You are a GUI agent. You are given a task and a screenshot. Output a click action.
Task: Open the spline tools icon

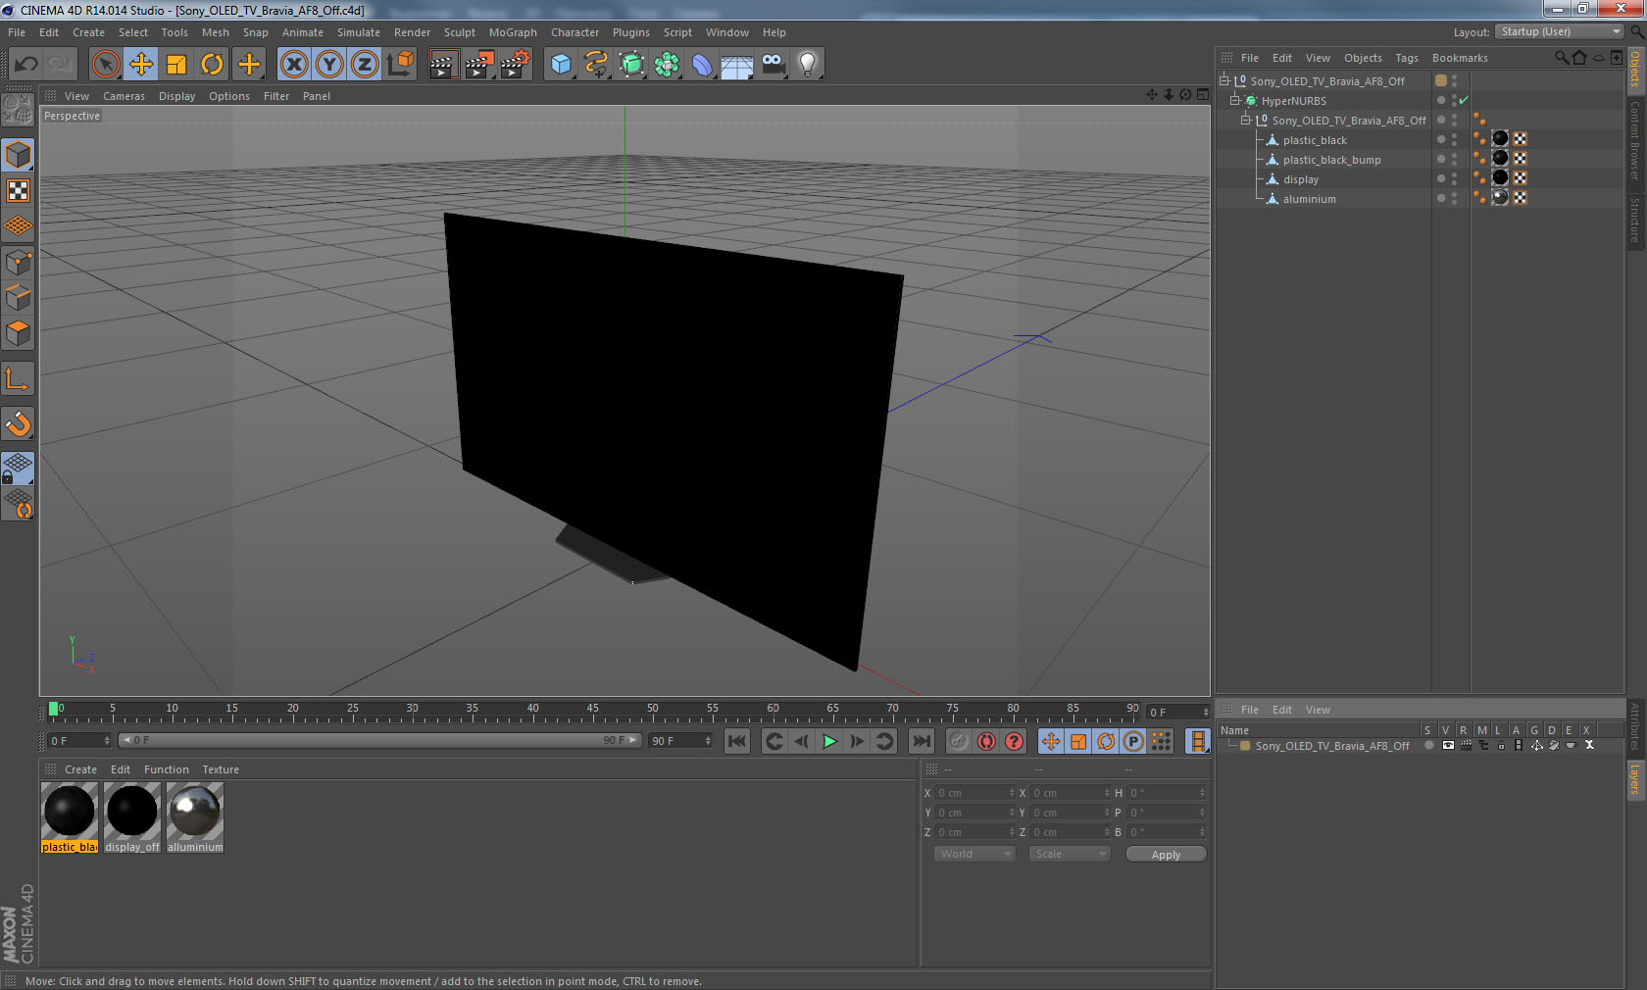point(596,65)
